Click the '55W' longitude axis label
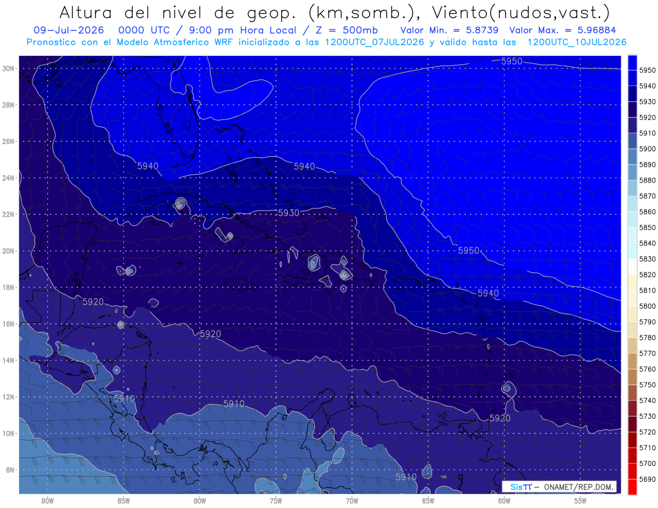This screenshot has width=658, height=508. [581, 501]
